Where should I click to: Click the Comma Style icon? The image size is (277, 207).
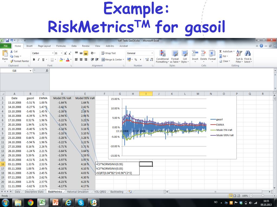(140, 60)
